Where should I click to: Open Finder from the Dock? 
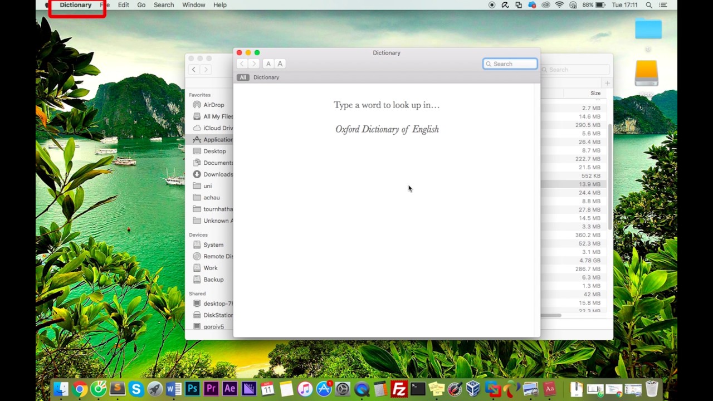pyautogui.click(x=61, y=389)
